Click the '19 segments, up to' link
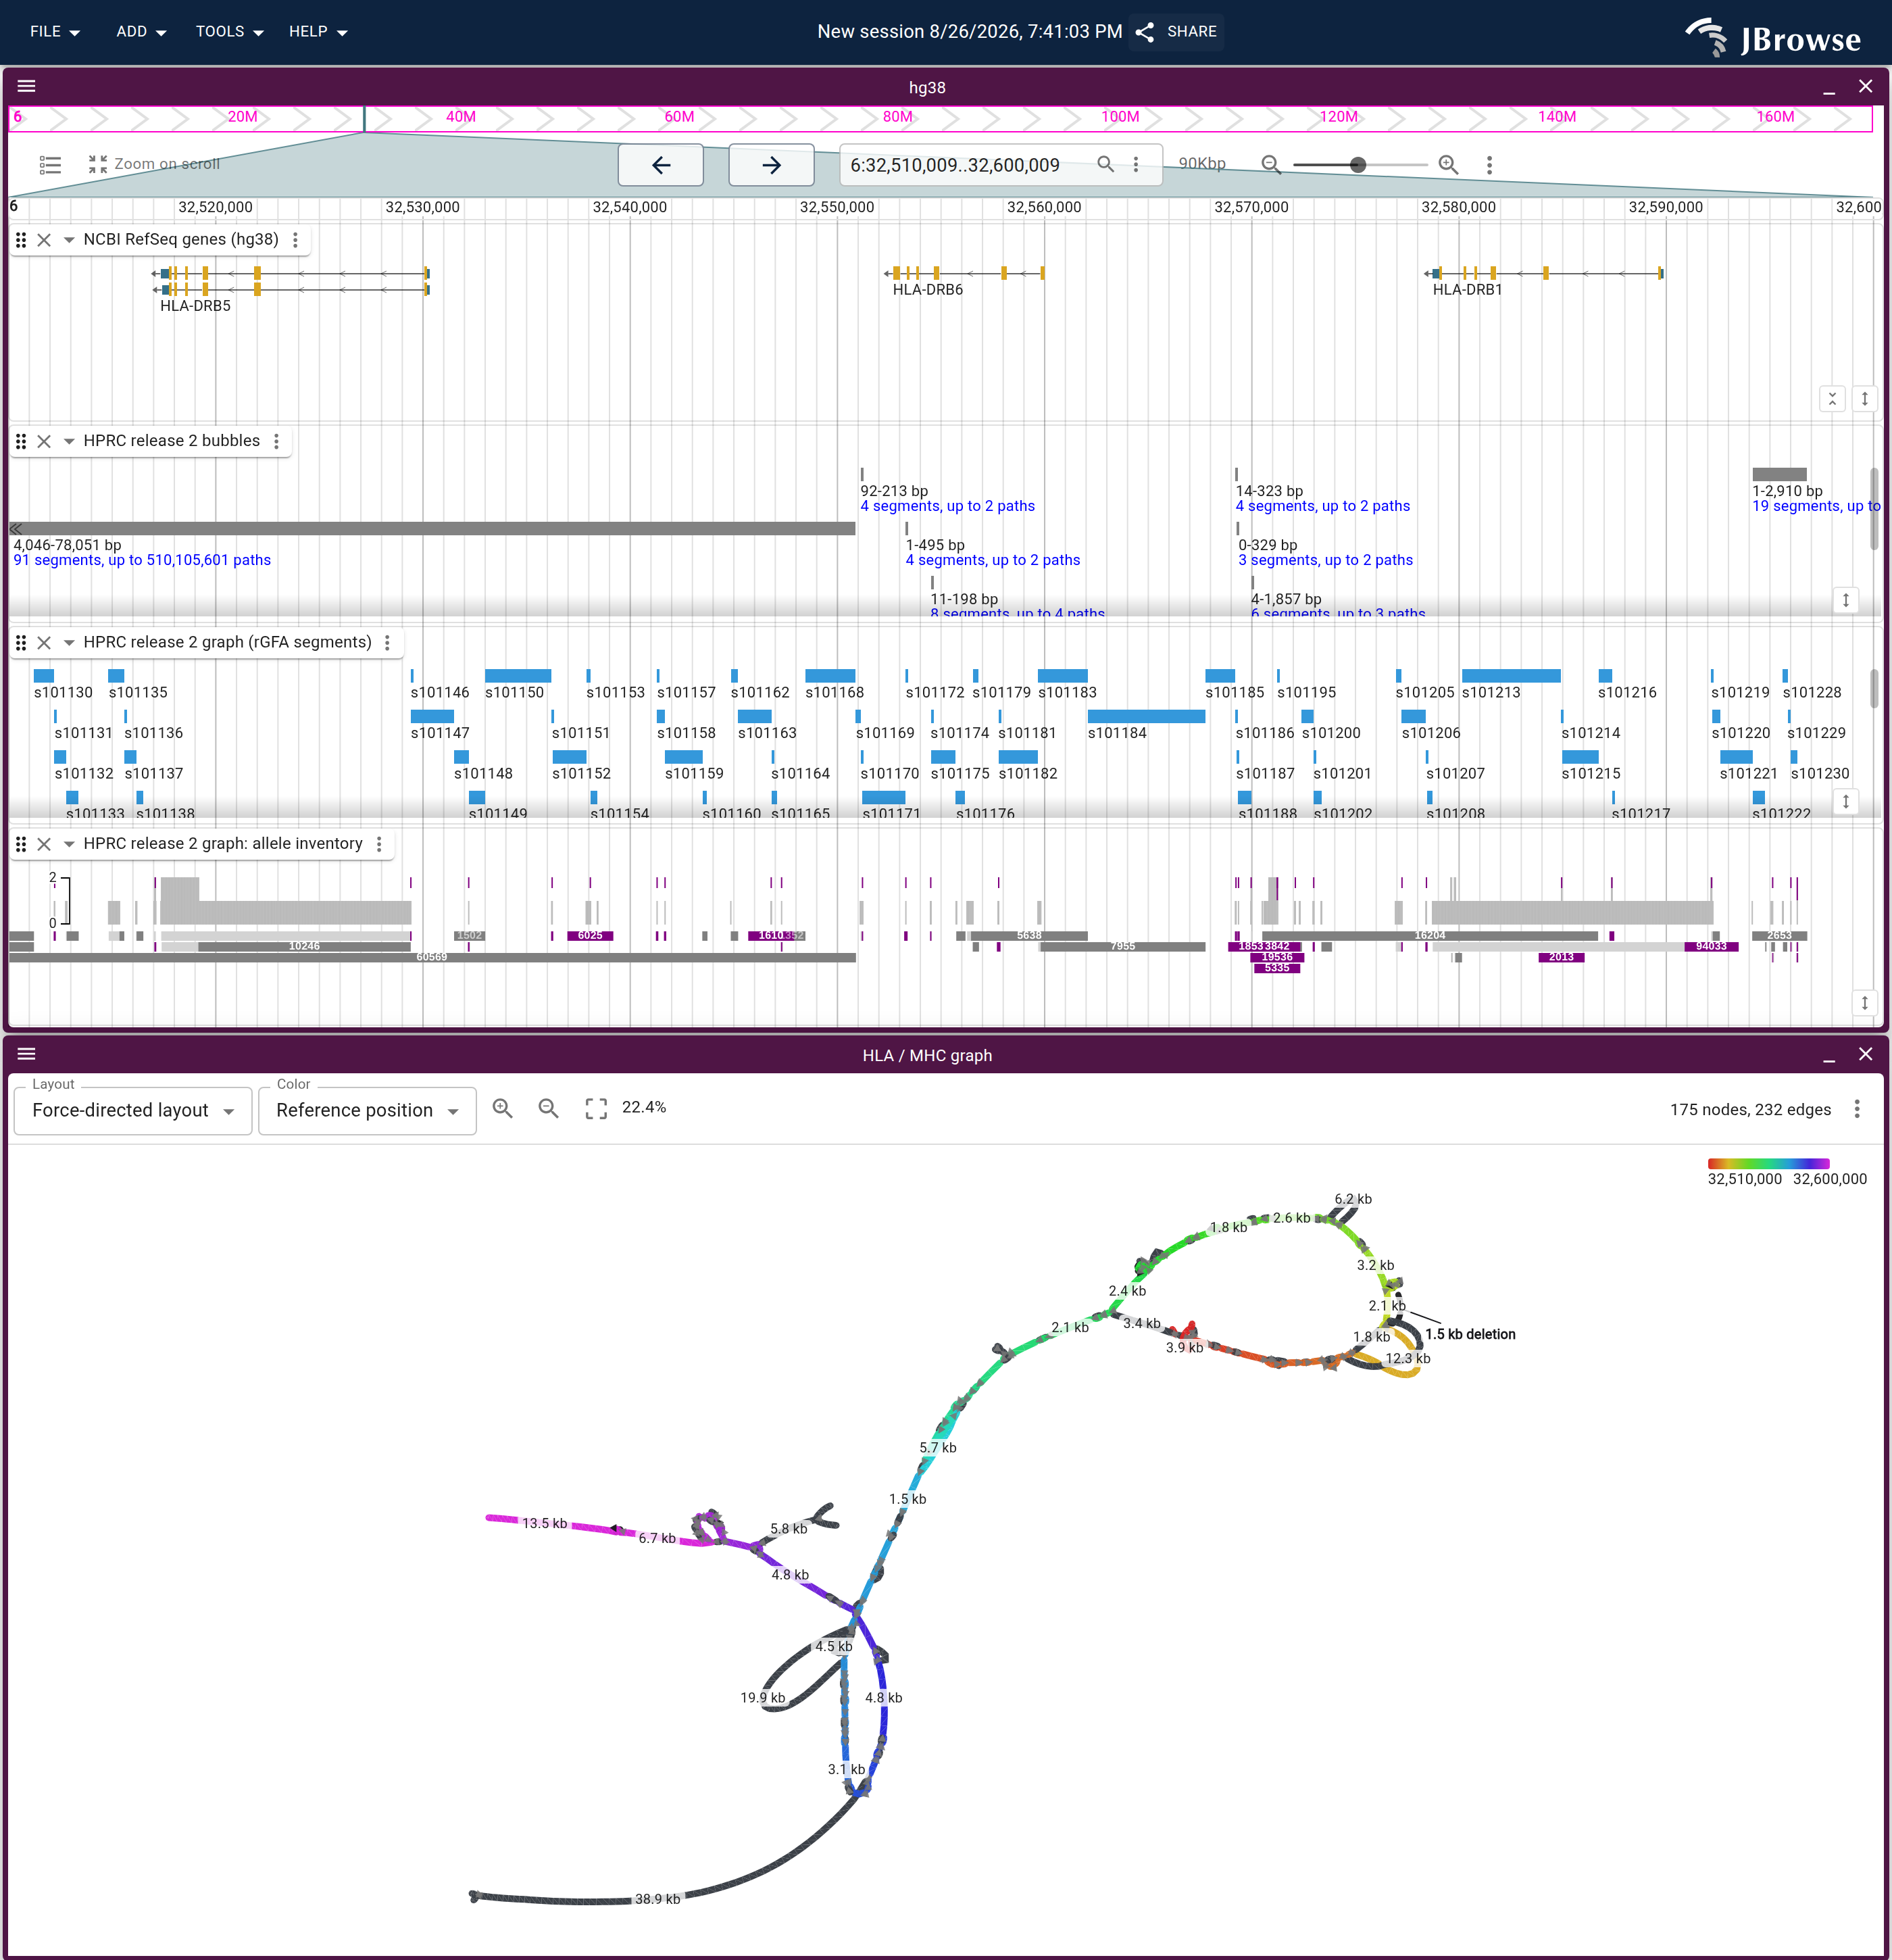Screen dimensions: 1892x1960 (1816, 506)
